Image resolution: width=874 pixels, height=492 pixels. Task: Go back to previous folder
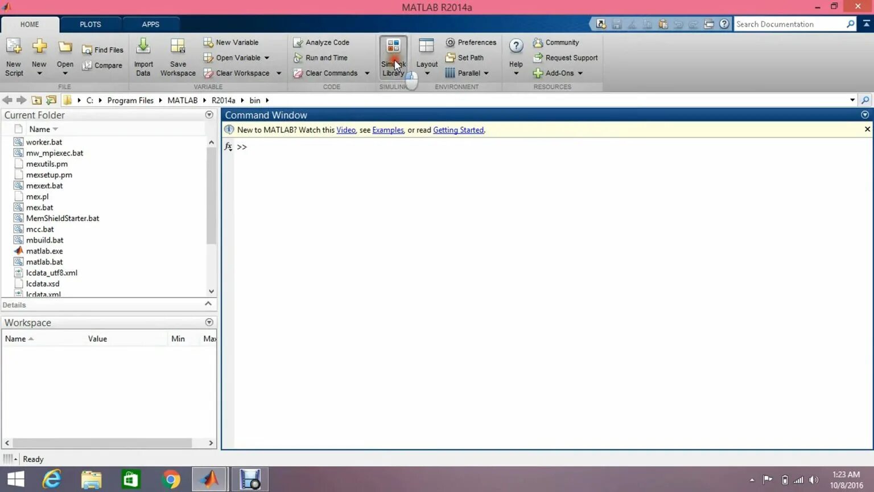coord(7,100)
